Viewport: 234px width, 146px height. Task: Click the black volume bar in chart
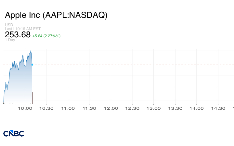click(x=32, y=98)
